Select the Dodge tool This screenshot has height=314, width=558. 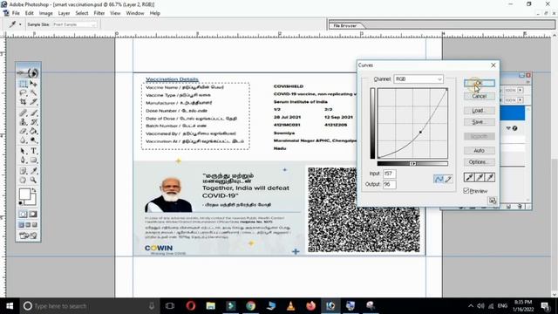(x=33, y=140)
